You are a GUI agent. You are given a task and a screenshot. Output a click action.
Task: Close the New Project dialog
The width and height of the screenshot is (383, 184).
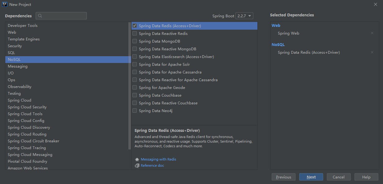coord(376,4)
